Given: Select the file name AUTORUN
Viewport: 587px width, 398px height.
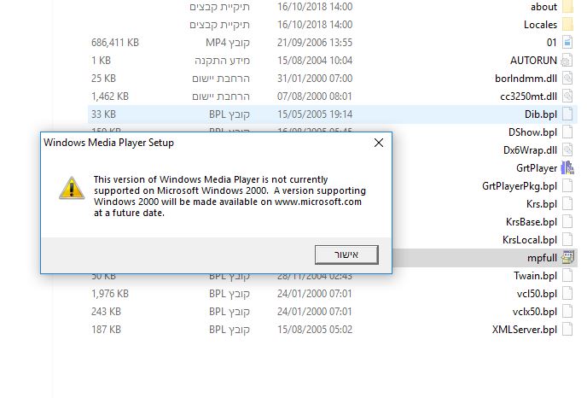Looking at the screenshot, I should 533,61.
